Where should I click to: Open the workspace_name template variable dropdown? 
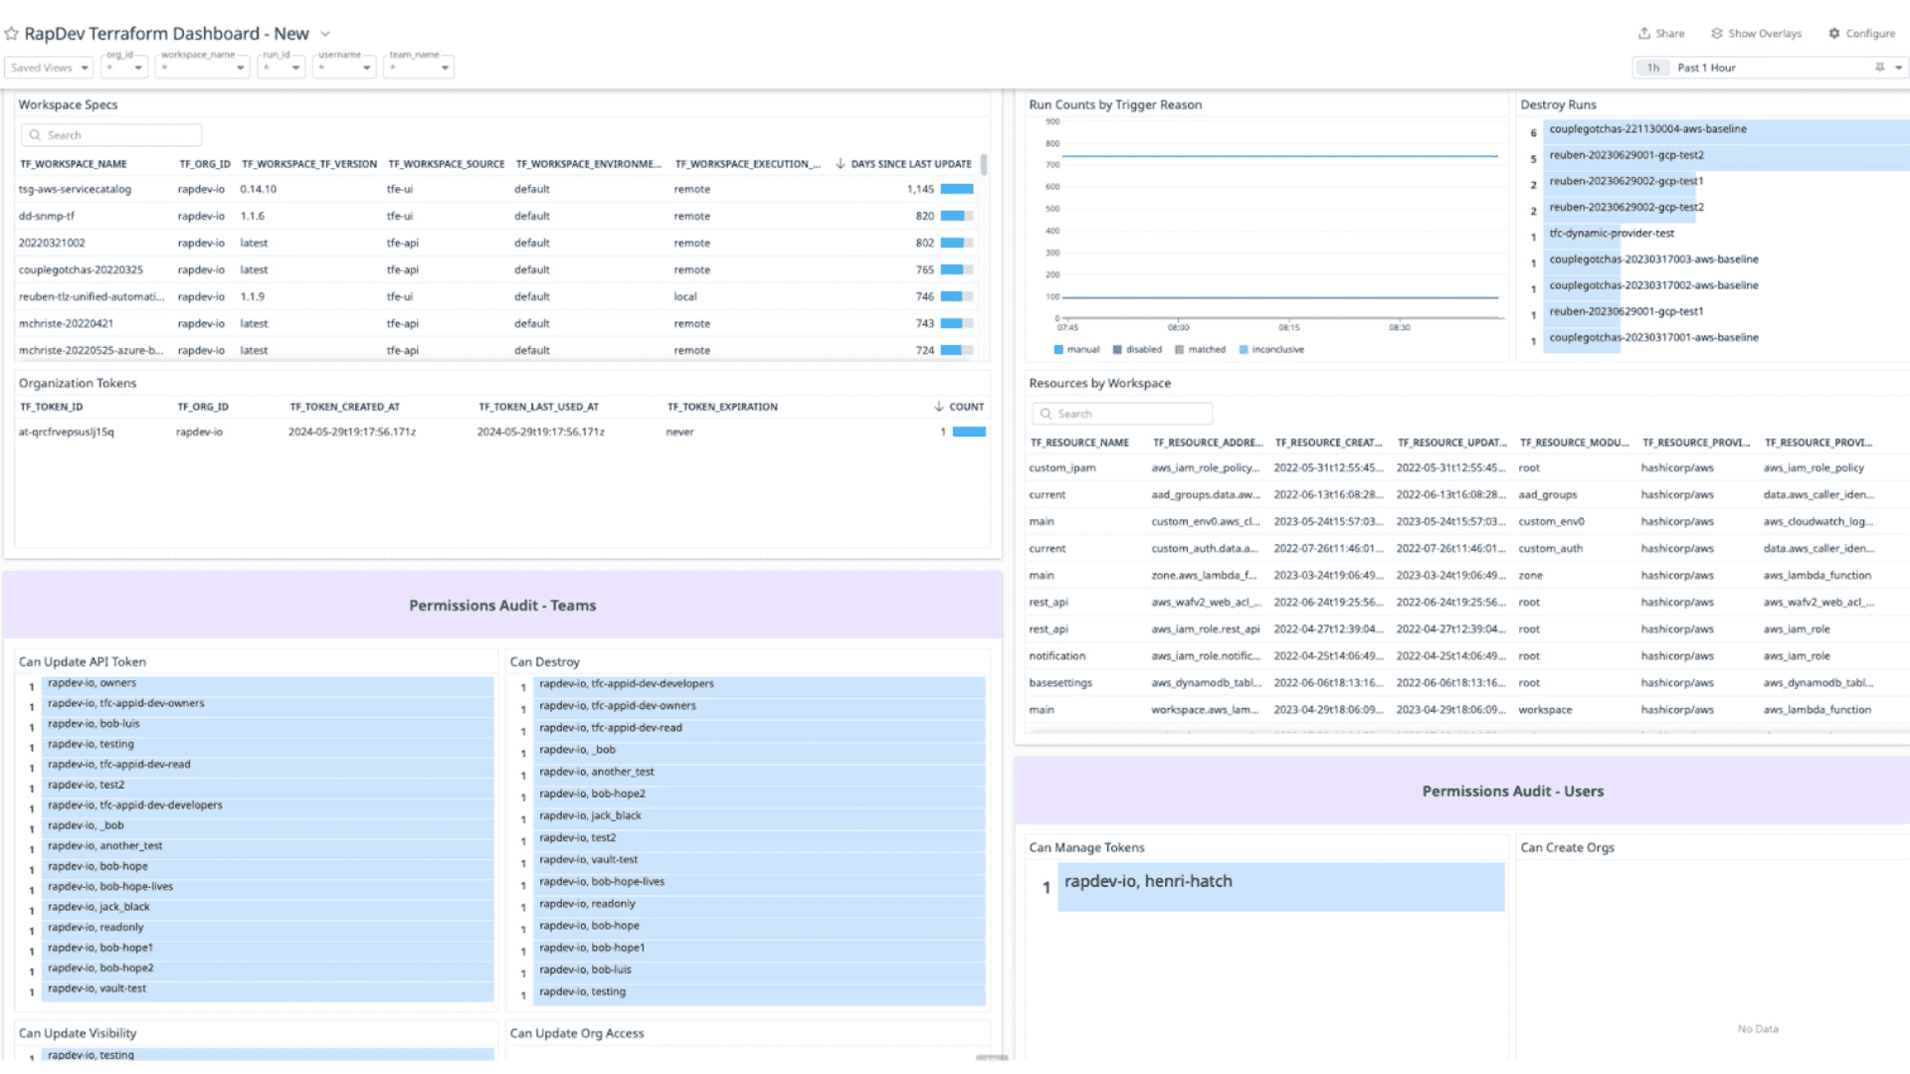pyautogui.click(x=203, y=68)
